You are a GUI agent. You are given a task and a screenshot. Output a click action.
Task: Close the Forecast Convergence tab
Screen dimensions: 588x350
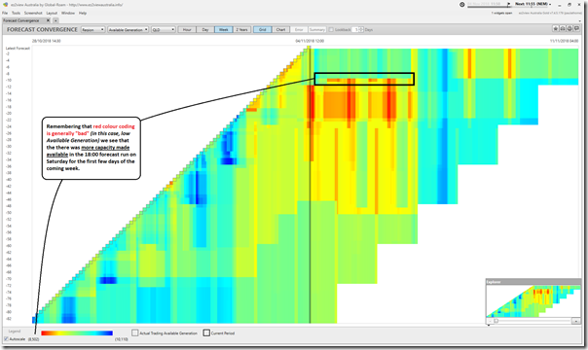(x=48, y=20)
